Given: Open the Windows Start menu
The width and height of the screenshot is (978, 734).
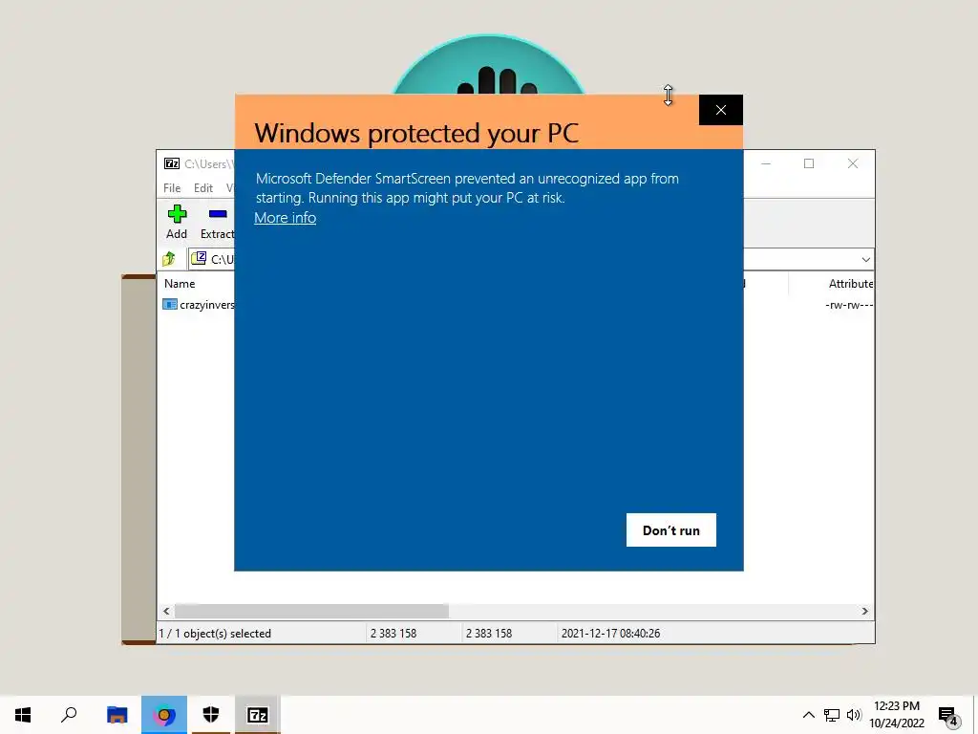Looking at the screenshot, I should (23, 715).
